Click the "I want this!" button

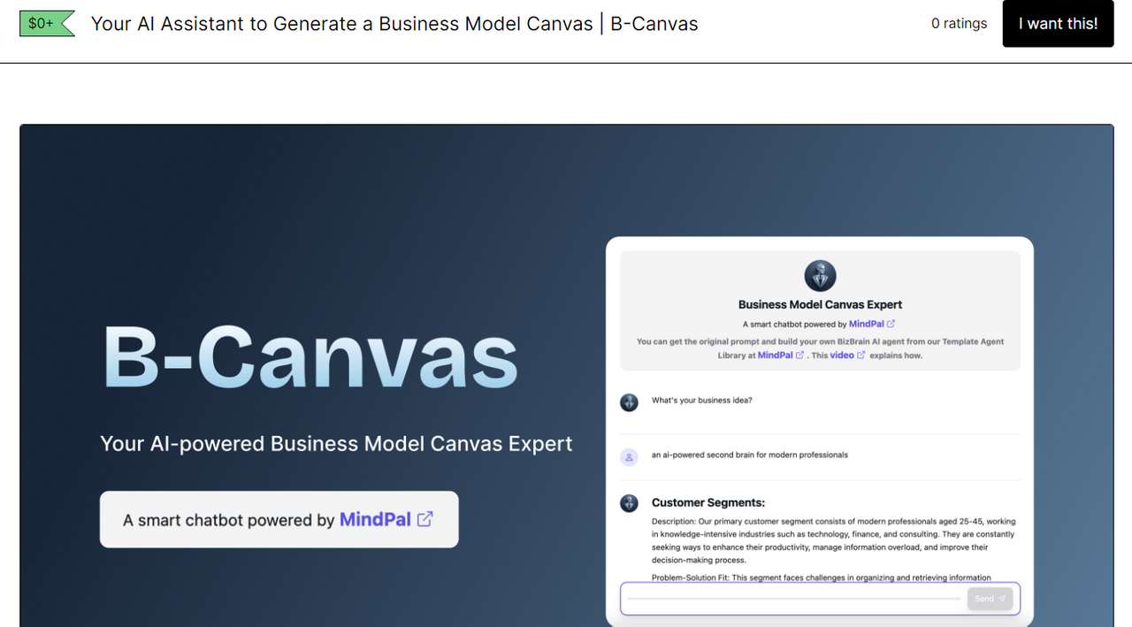(1058, 24)
